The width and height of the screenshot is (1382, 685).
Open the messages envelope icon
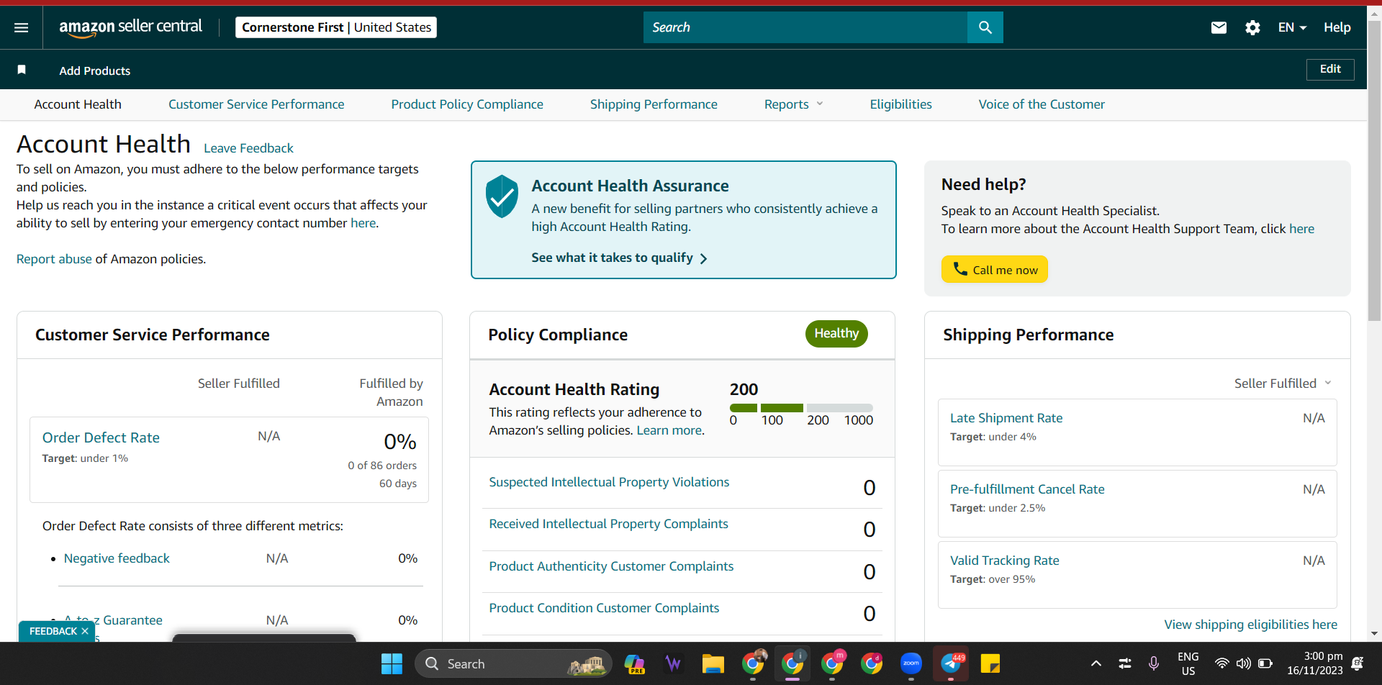tap(1219, 27)
